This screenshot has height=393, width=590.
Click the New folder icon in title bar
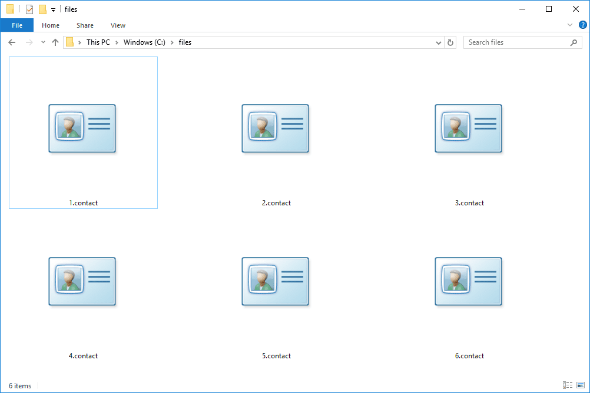pyautogui.click(x=42, y=9)
